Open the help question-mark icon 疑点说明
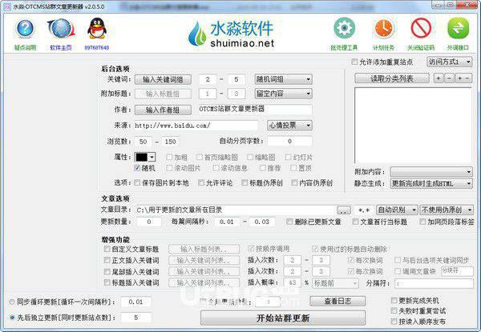 [25, 29]
